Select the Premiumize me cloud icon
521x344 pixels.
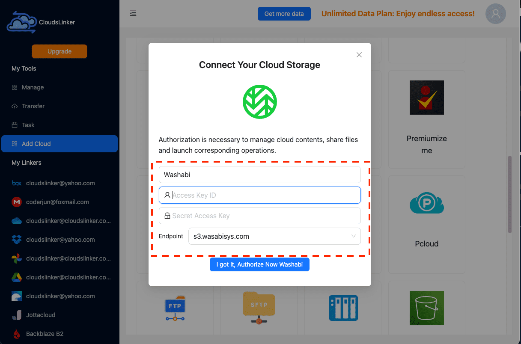427,98
